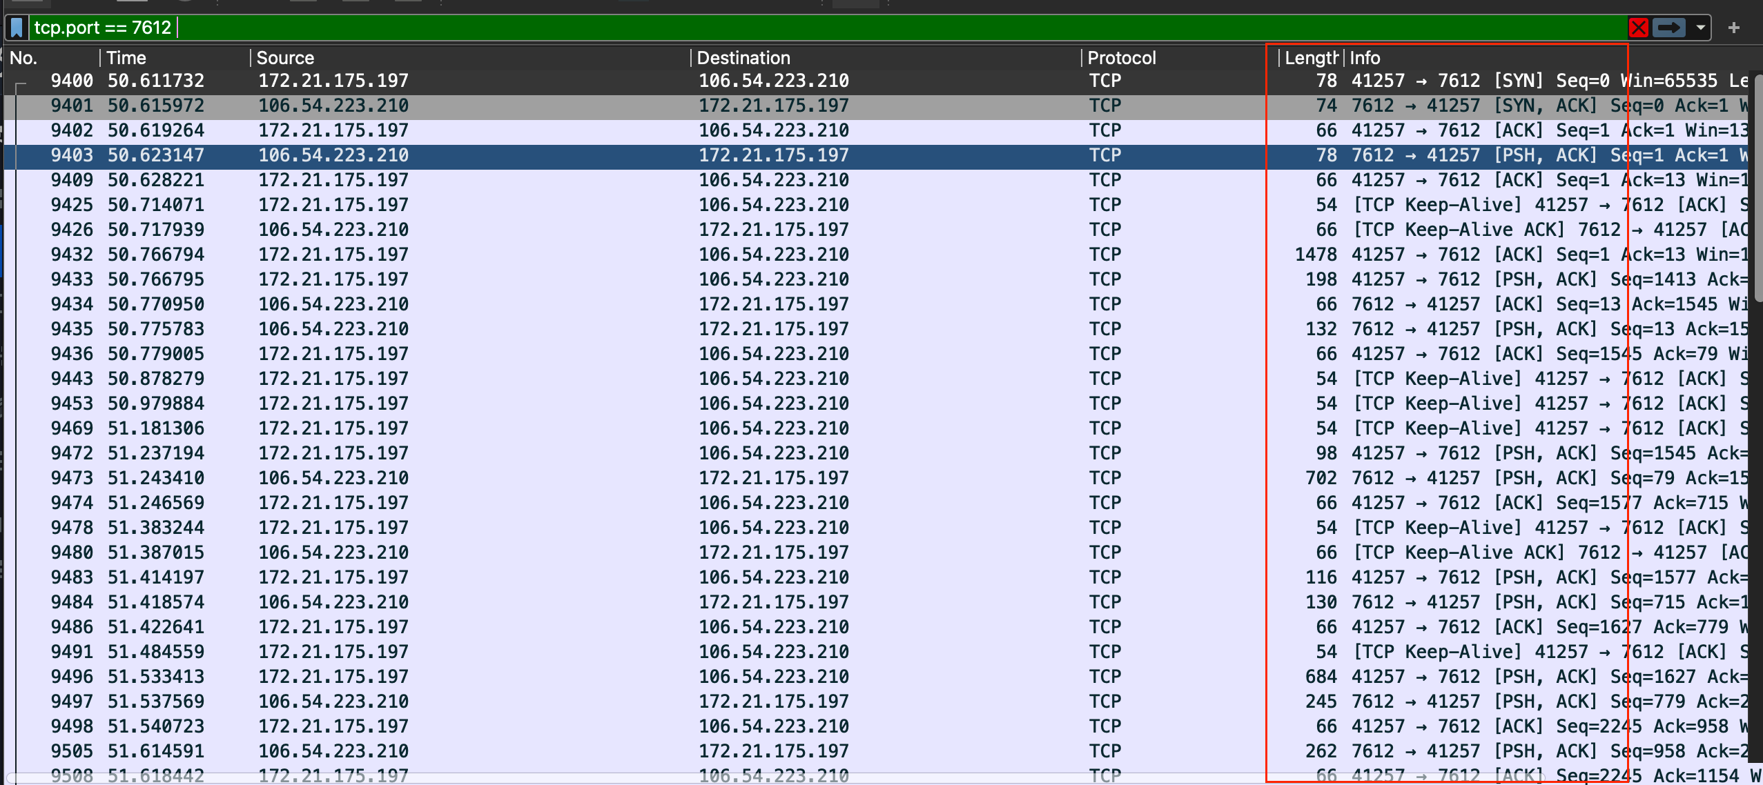Sort by the Source column header
Screen dimensions: 1763x785
point(471,58)
